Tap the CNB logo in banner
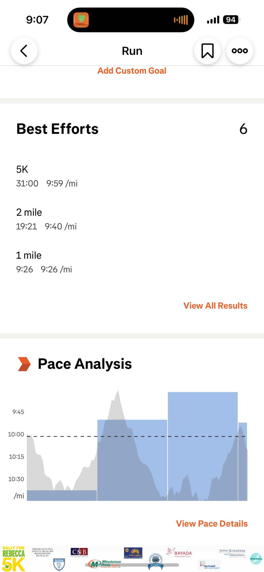This screenshot has height=572, width=264. pyautogui.click(x=79, y=552)
